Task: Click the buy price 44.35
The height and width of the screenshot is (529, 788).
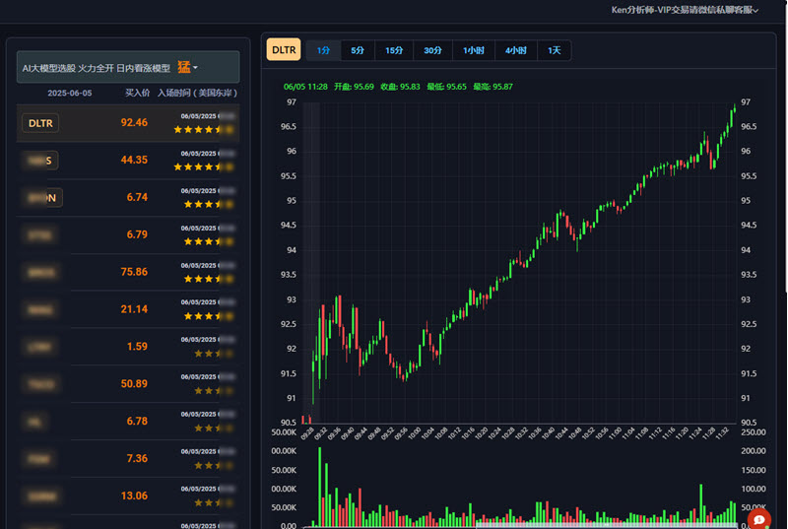Action: pyautogui.click(x=134, y=160)
